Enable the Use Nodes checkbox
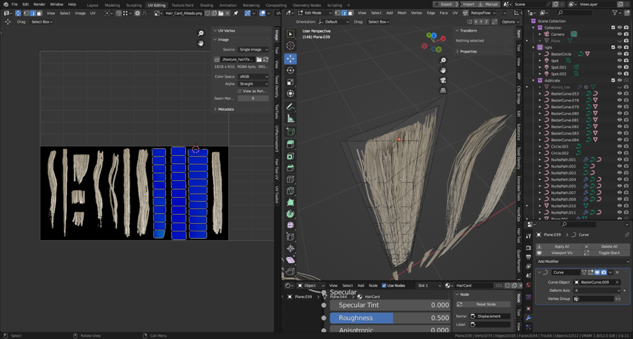The height and width of the screenshot is (339, 633). click(x=384, y=286)
